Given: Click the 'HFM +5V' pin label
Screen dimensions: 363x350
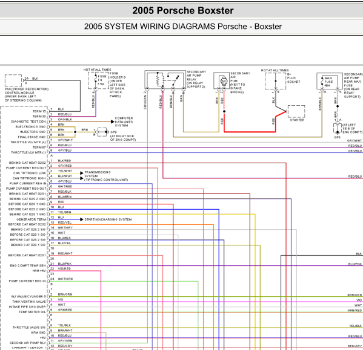Looking at the screenshot, I should [x=39, y=271].
